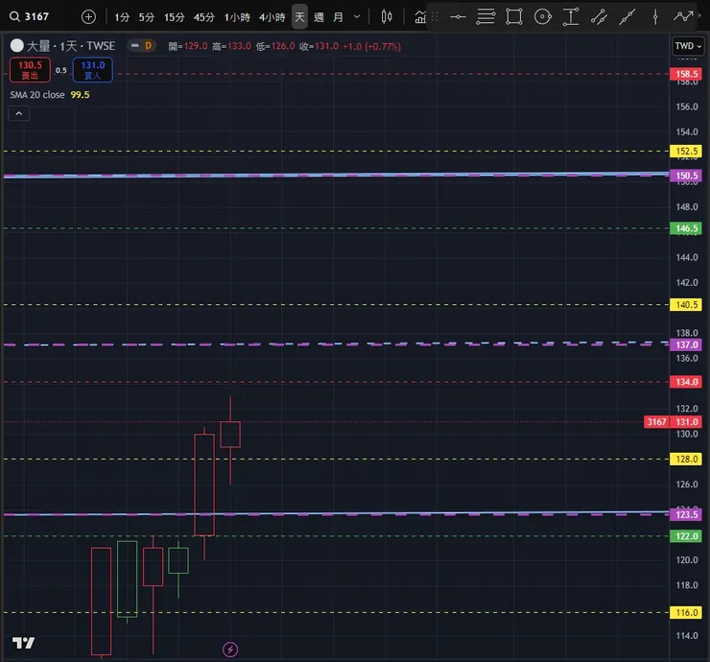The image size is (710, 662).
Task: Open the indicators chart icon
Action: coord(420,17)
